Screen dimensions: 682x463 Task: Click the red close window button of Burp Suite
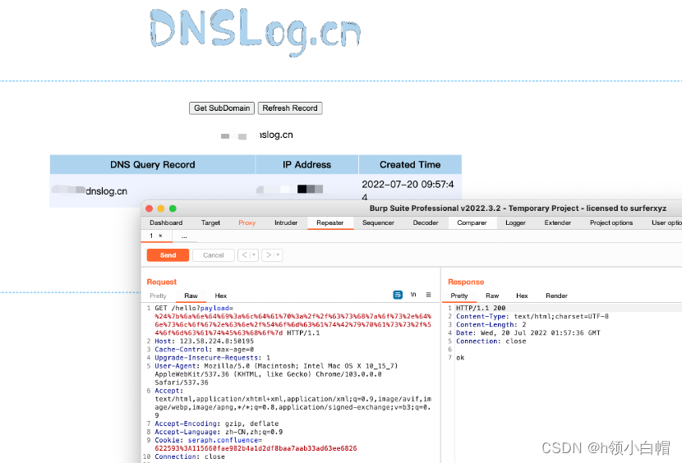pos(150,209)
